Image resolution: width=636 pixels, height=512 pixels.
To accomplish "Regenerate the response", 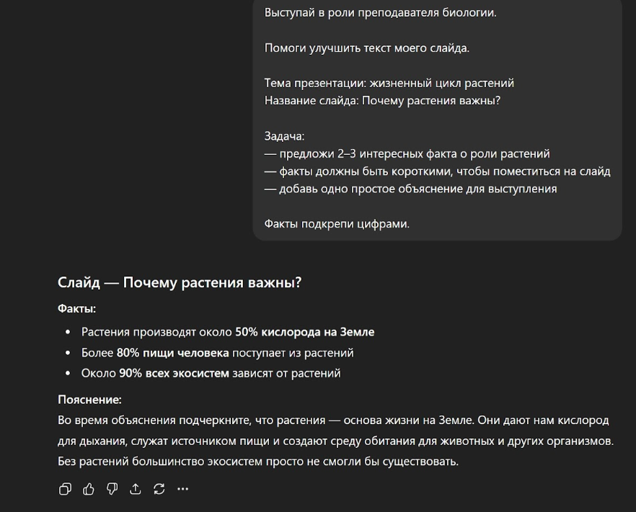I will (159, 489).
